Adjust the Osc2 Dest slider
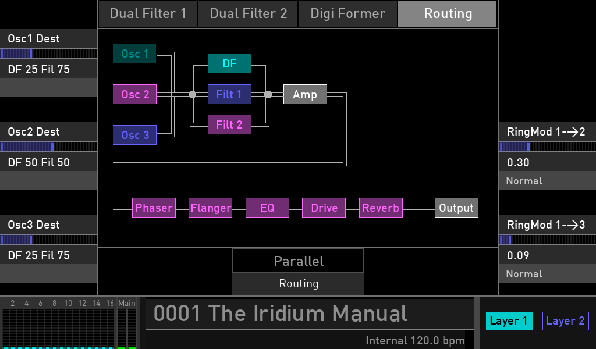The image size is (596, 349). (x=48, y=147)
